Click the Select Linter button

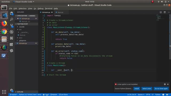147,89
